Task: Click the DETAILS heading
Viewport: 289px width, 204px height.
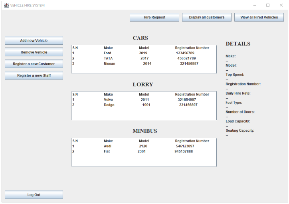Action: pyautogui.click(x=238, y=44)
